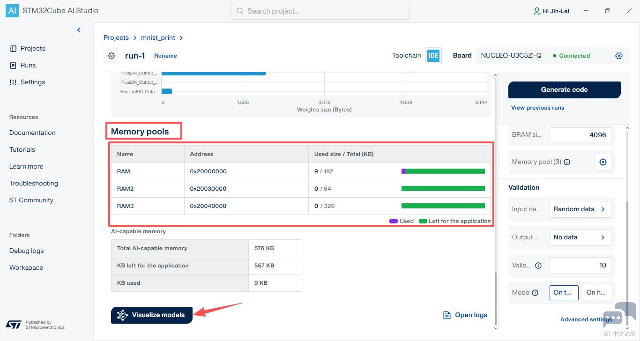Open Tutorials resource link

click(x=22, y=149)
